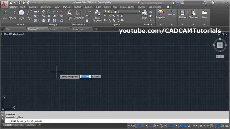This screenshot has height=129, width=230.
Task: Switch to the Start file tab
Action: pyautogui.click(x=8, y=29)
